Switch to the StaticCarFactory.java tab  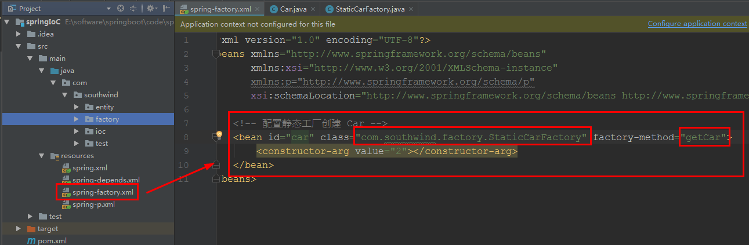pos(369,9)
